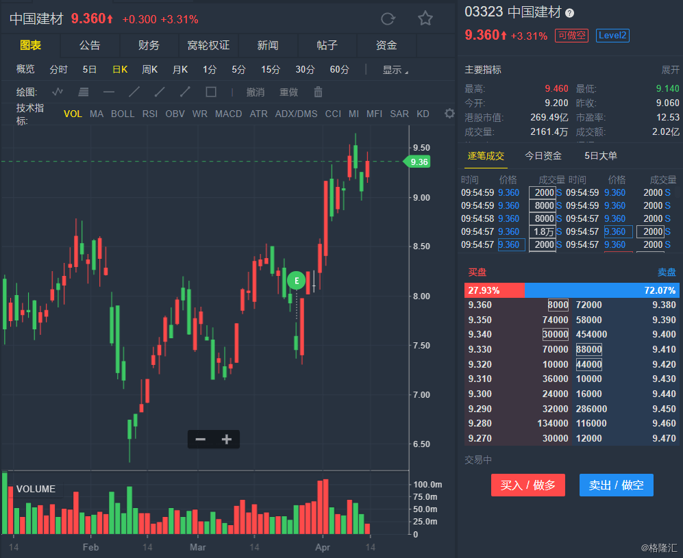Click the green E event marker on chart

pyautogui.click(x=296, y=280)
